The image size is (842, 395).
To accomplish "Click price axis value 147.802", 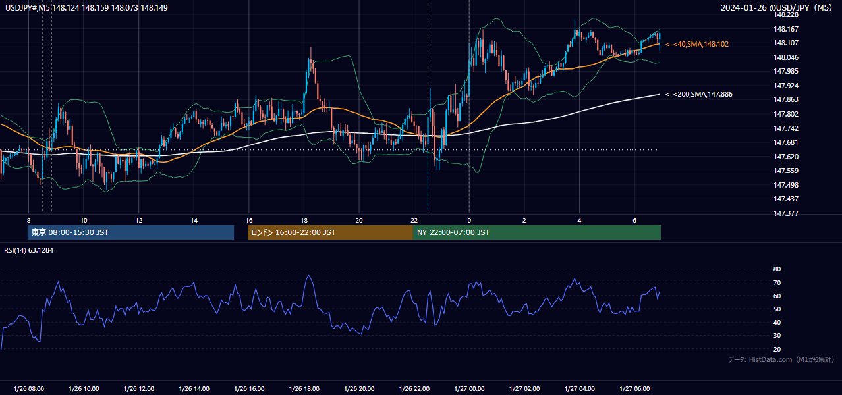I will (786, 114).
